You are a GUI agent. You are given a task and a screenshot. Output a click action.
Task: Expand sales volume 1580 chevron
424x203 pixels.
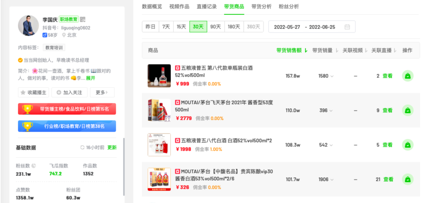pos(332,76)
